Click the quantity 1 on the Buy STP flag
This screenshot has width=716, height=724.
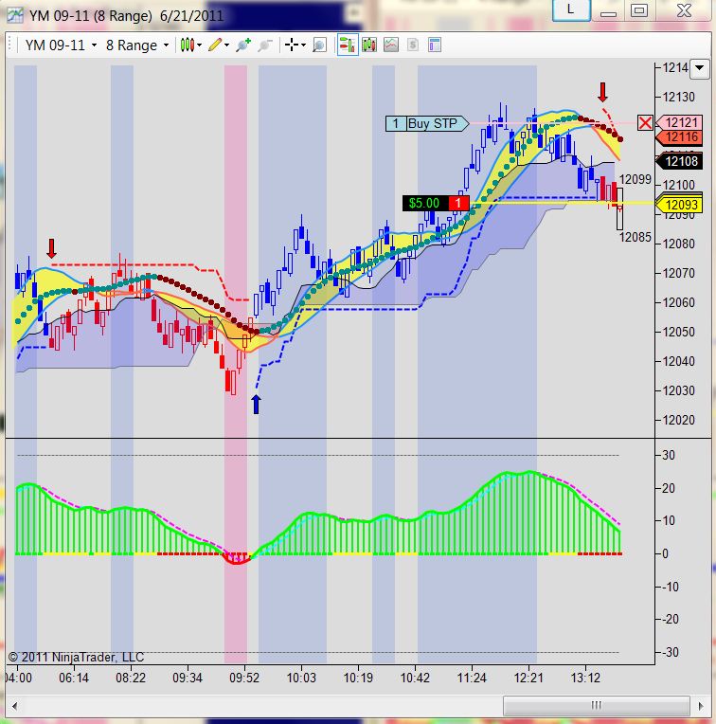(x=395, y=124)
